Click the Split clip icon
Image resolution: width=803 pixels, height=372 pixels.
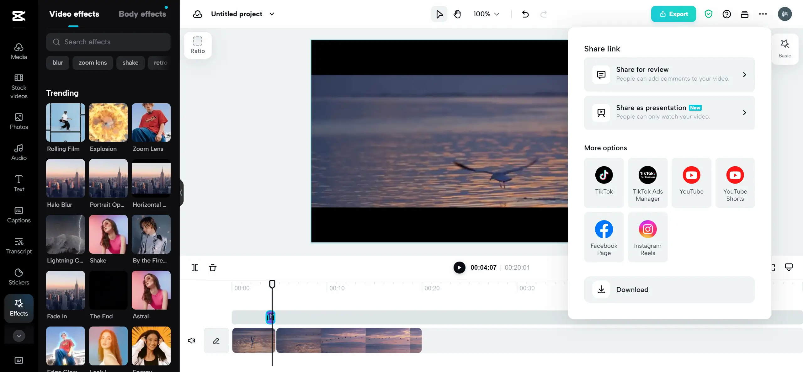(195, 268)
